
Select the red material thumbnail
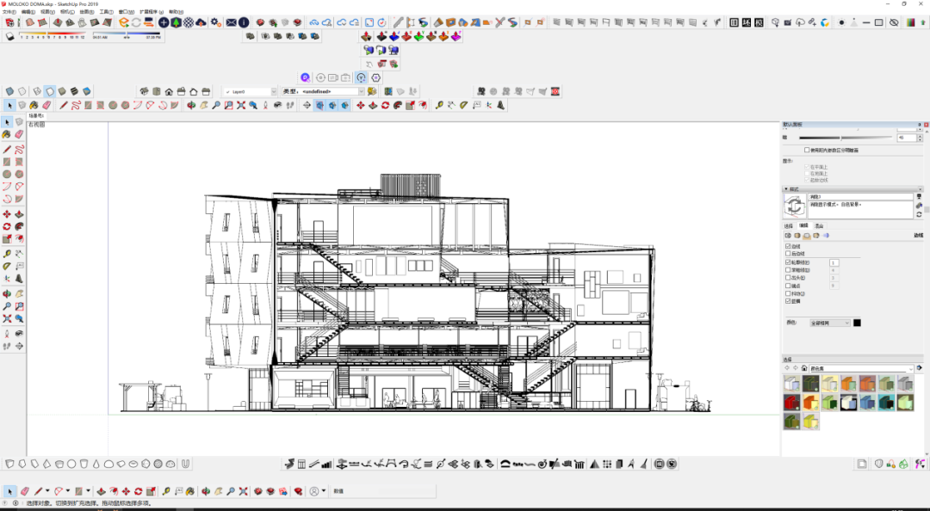point(792,403)
